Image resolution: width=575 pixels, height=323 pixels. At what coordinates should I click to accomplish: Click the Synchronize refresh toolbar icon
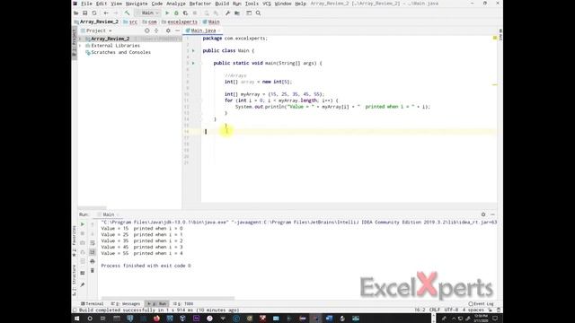[94, 13]
